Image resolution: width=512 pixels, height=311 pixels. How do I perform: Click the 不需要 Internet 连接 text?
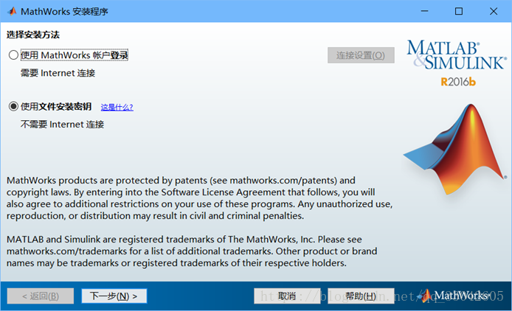62,125
